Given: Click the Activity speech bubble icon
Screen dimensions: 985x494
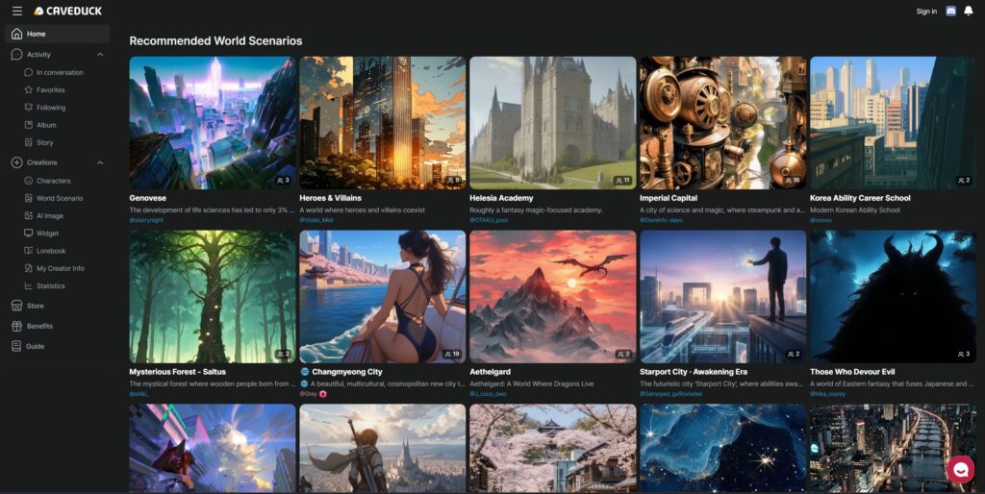Looking at the screenshot, I should click(17, 55).
